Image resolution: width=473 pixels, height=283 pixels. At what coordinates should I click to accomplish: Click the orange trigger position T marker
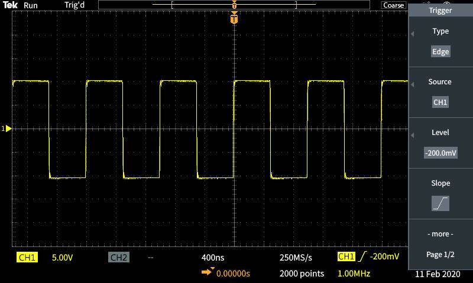coord(235,19)
